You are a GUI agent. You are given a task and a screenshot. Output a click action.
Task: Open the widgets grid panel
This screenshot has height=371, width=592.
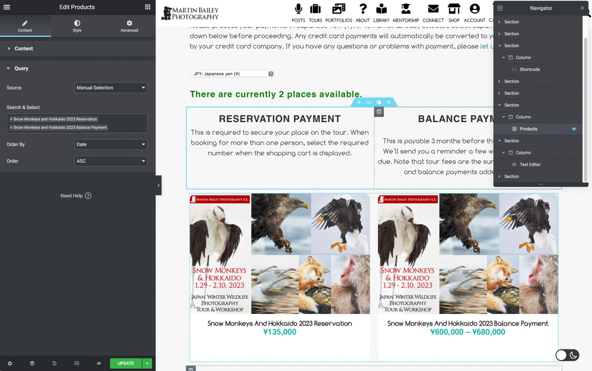148,7
